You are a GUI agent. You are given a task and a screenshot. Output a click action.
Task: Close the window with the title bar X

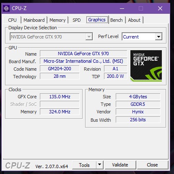[160, 8]
